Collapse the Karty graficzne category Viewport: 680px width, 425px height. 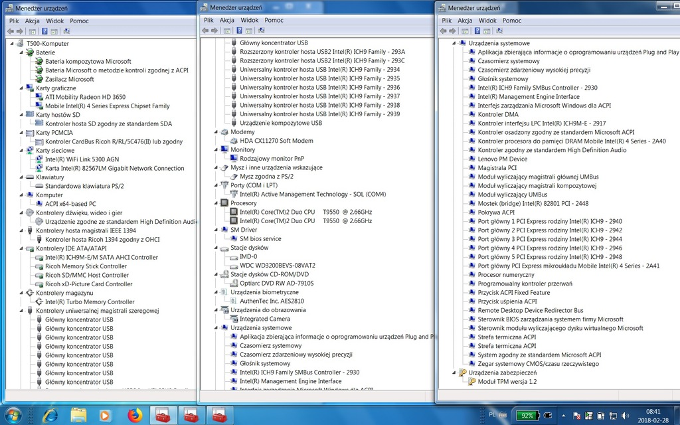tap(21, 88)
